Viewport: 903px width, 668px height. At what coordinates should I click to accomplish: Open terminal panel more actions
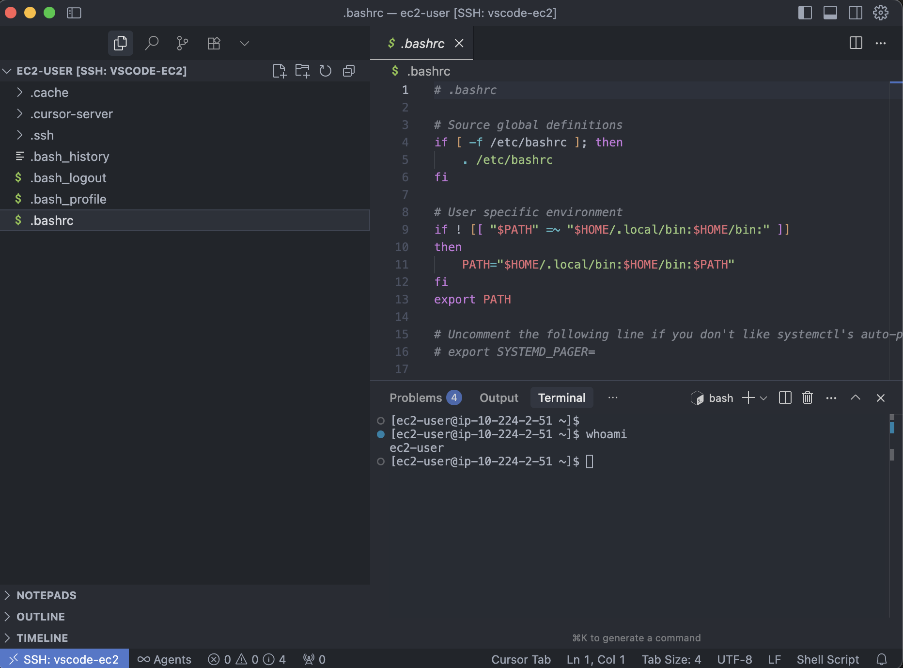[831, 398]
